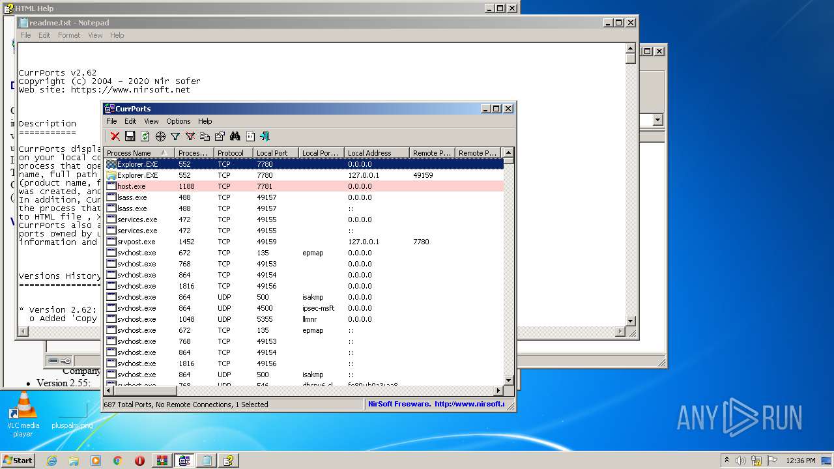This screenshot has height=469, width=834.
Task: Click the Action Center flag tray icon
Action: click(772, 461)
